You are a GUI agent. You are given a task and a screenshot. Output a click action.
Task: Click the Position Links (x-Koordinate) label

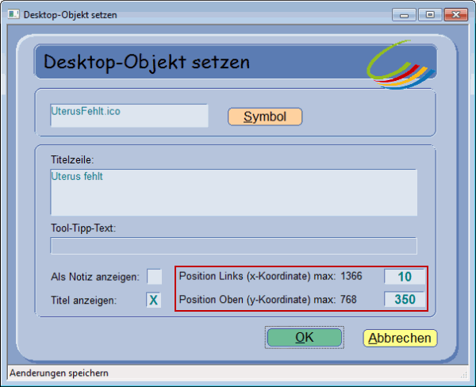tap(257, 276)
